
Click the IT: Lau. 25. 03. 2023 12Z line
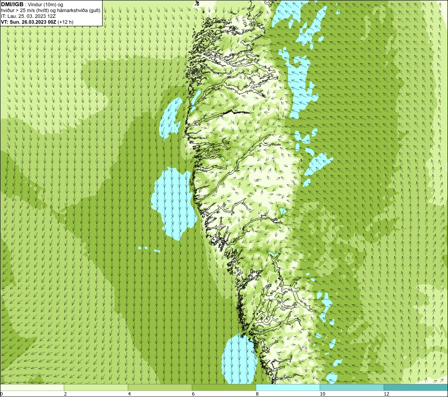pyautogui.click(x=28, y=16)
